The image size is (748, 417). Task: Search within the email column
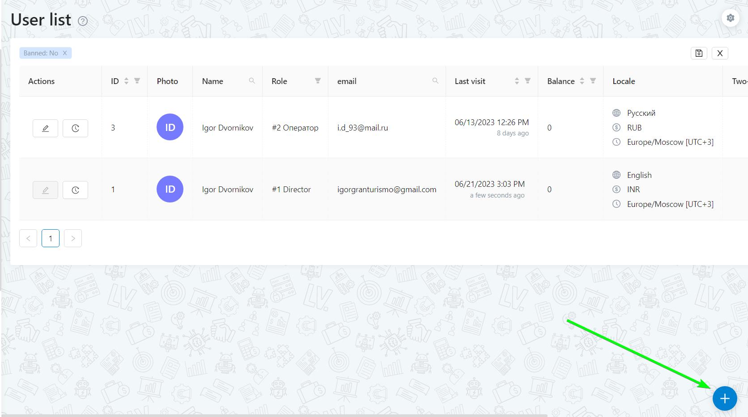(435, 81)
